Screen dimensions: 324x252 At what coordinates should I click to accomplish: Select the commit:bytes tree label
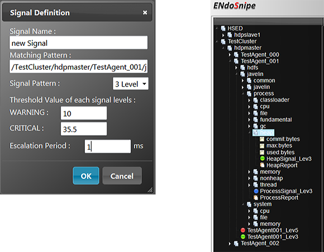(283, 139)
